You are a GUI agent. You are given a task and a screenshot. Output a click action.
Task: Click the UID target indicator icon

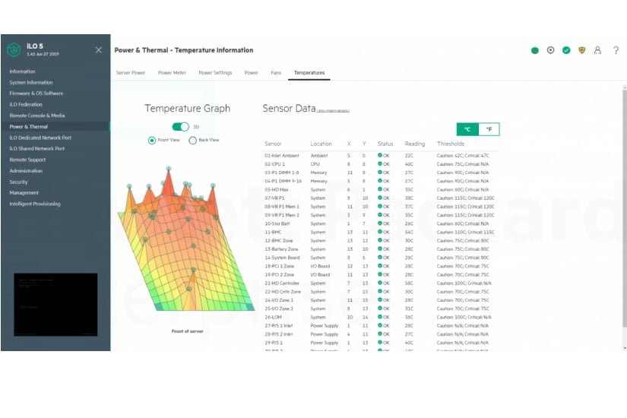(x=550, y=50)
